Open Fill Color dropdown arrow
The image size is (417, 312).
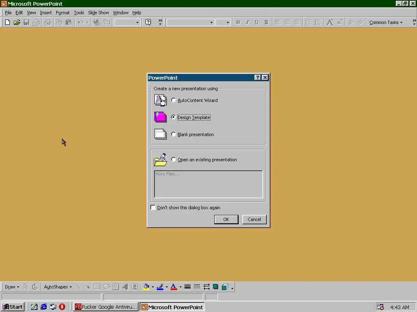[153, 287]
